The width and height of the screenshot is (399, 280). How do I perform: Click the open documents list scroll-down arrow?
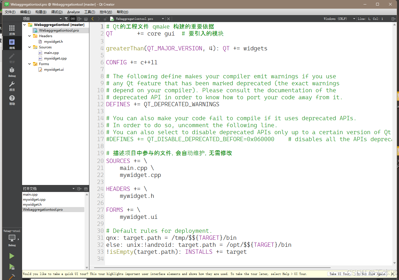[x=87, y=267]
